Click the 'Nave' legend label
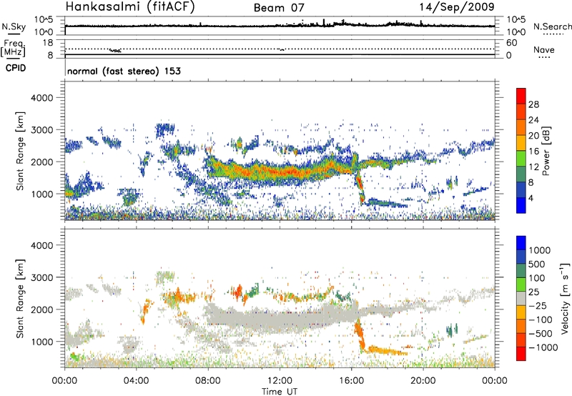 pos(544,50)
